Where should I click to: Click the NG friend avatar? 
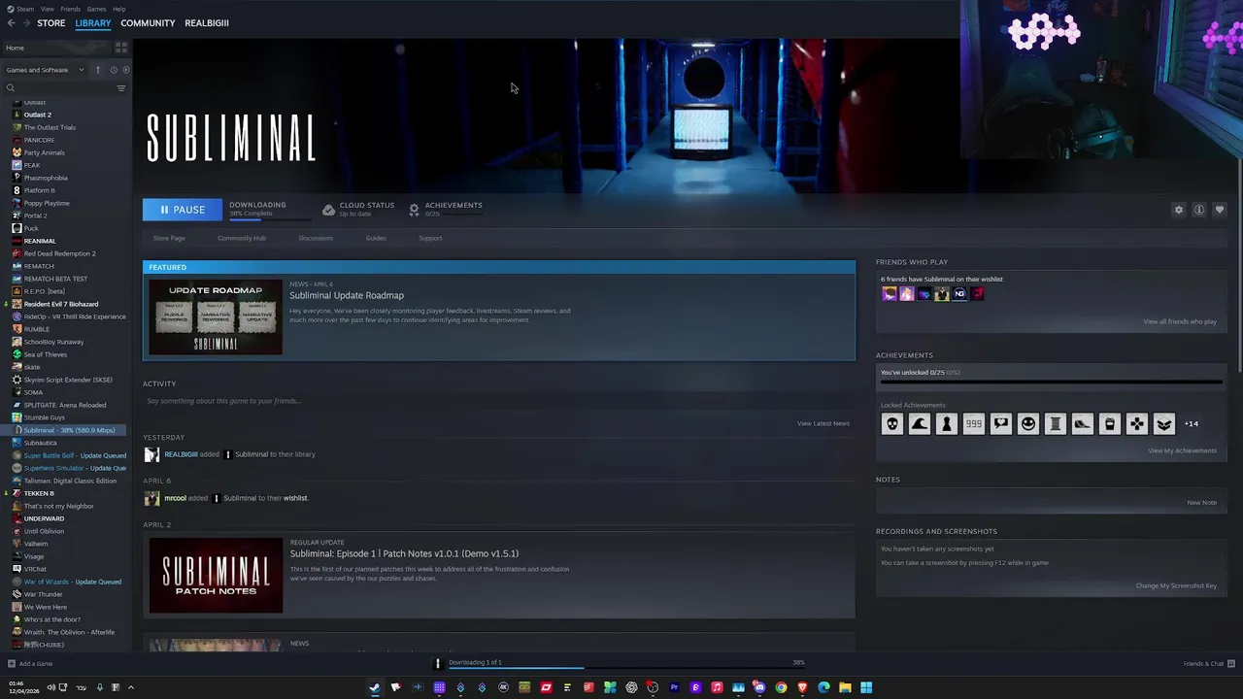[x=959, y=293]
